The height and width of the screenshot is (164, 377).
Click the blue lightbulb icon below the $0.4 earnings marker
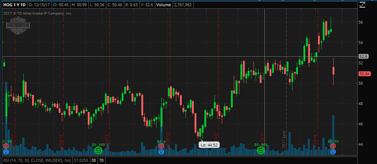click(x=161, y=152)
